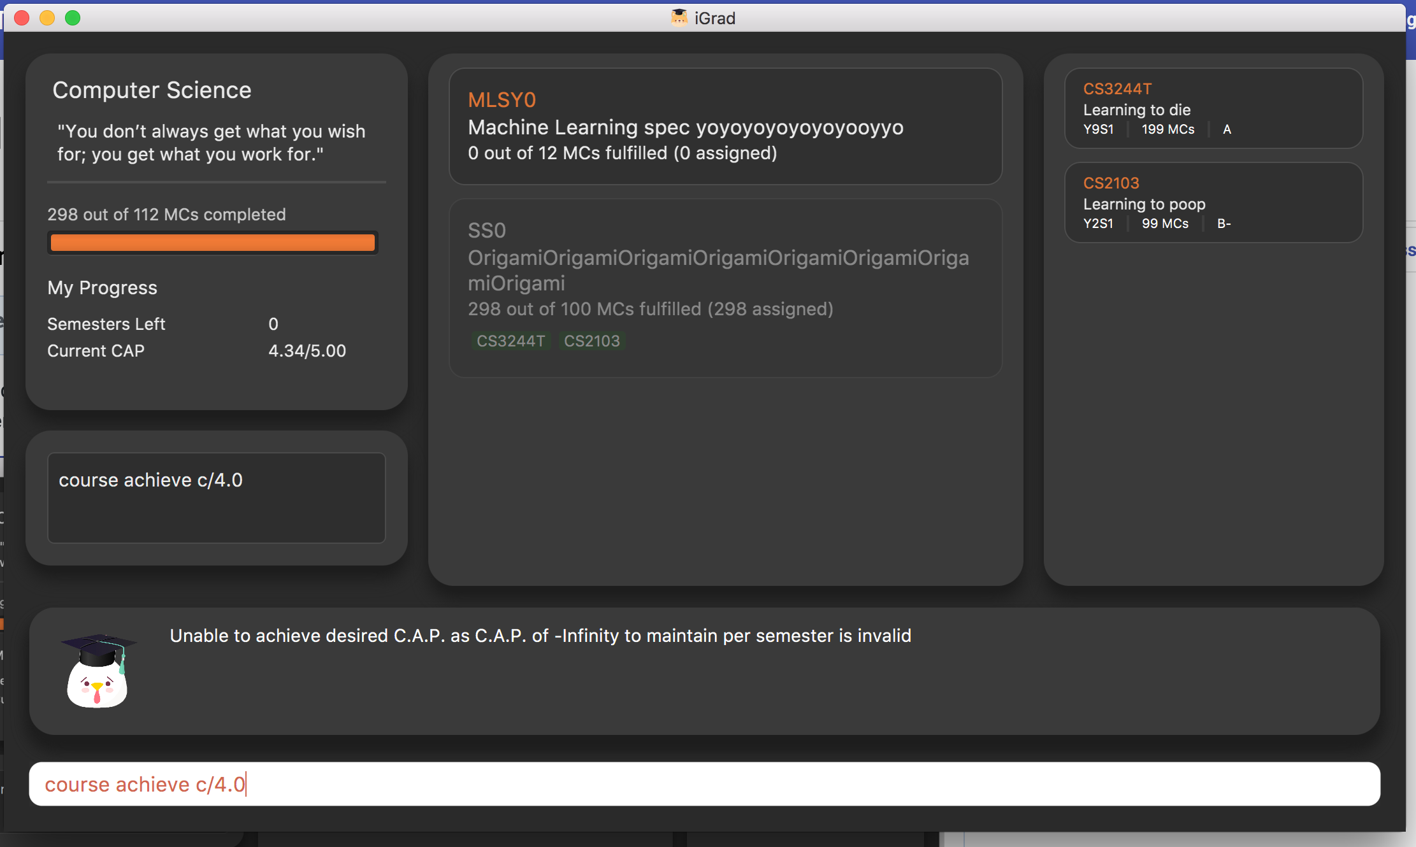This screenshot has height=847, width=1416.
Task: Click the Computer Science course title
Action: tap(152, 90)
